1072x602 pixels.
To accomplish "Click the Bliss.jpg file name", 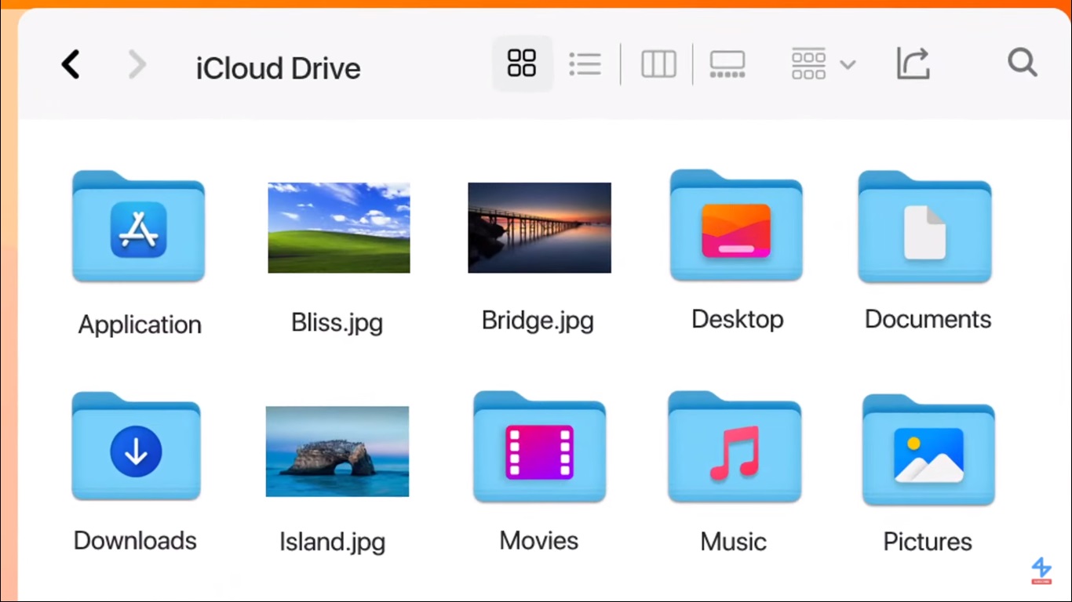I will pos(337,322).
